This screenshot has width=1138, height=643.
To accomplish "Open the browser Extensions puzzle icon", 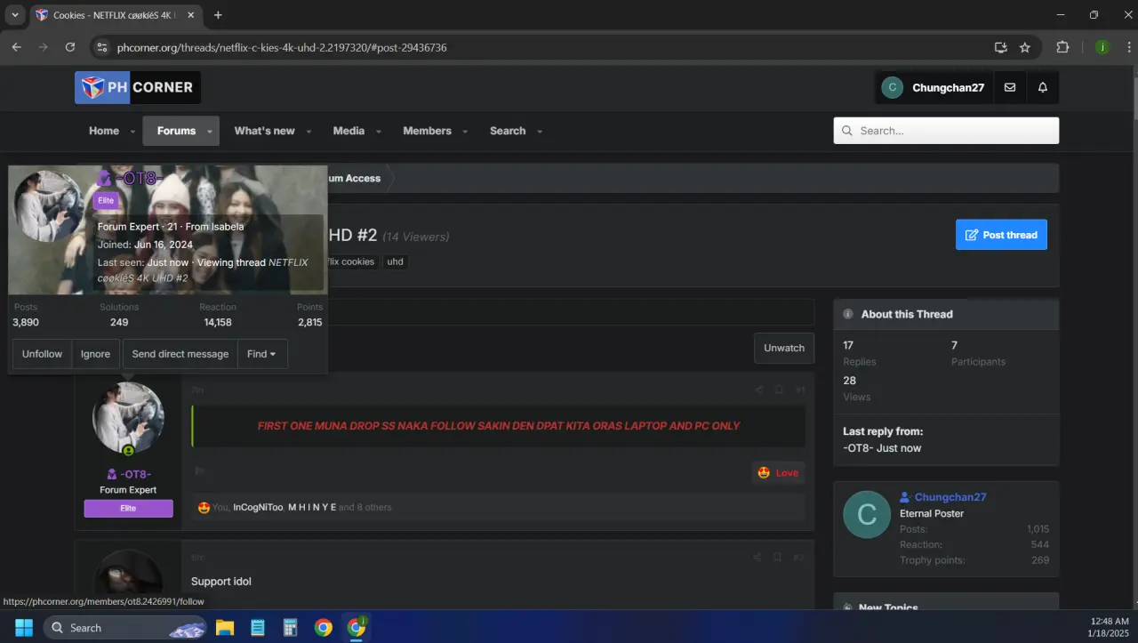I will point(1062,47).
